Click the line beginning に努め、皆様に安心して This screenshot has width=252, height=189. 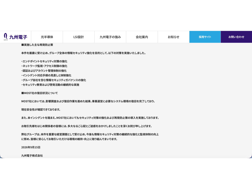[x=70, y=139]
